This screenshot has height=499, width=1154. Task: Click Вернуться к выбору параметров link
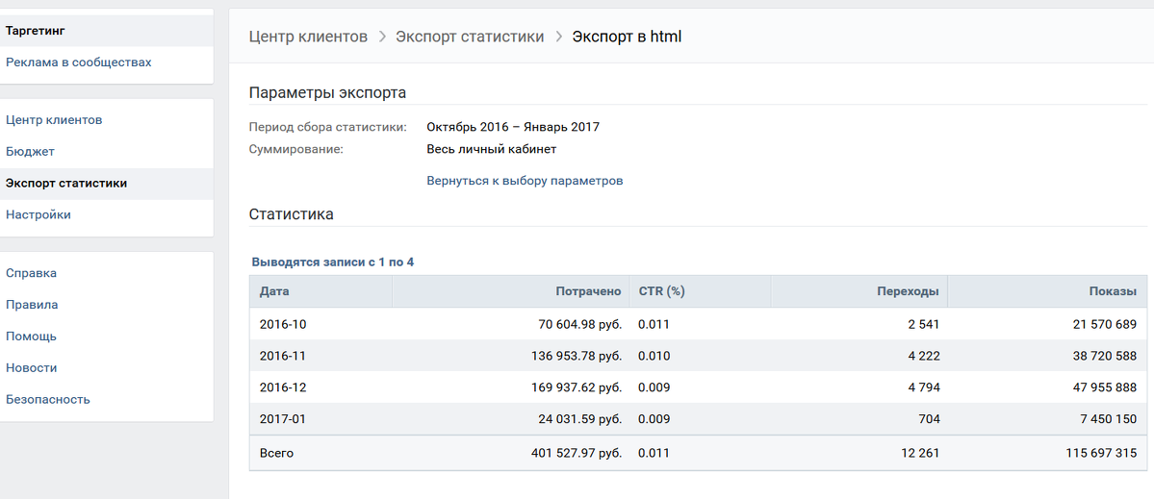pyautogui.click(x=525, y=181)
